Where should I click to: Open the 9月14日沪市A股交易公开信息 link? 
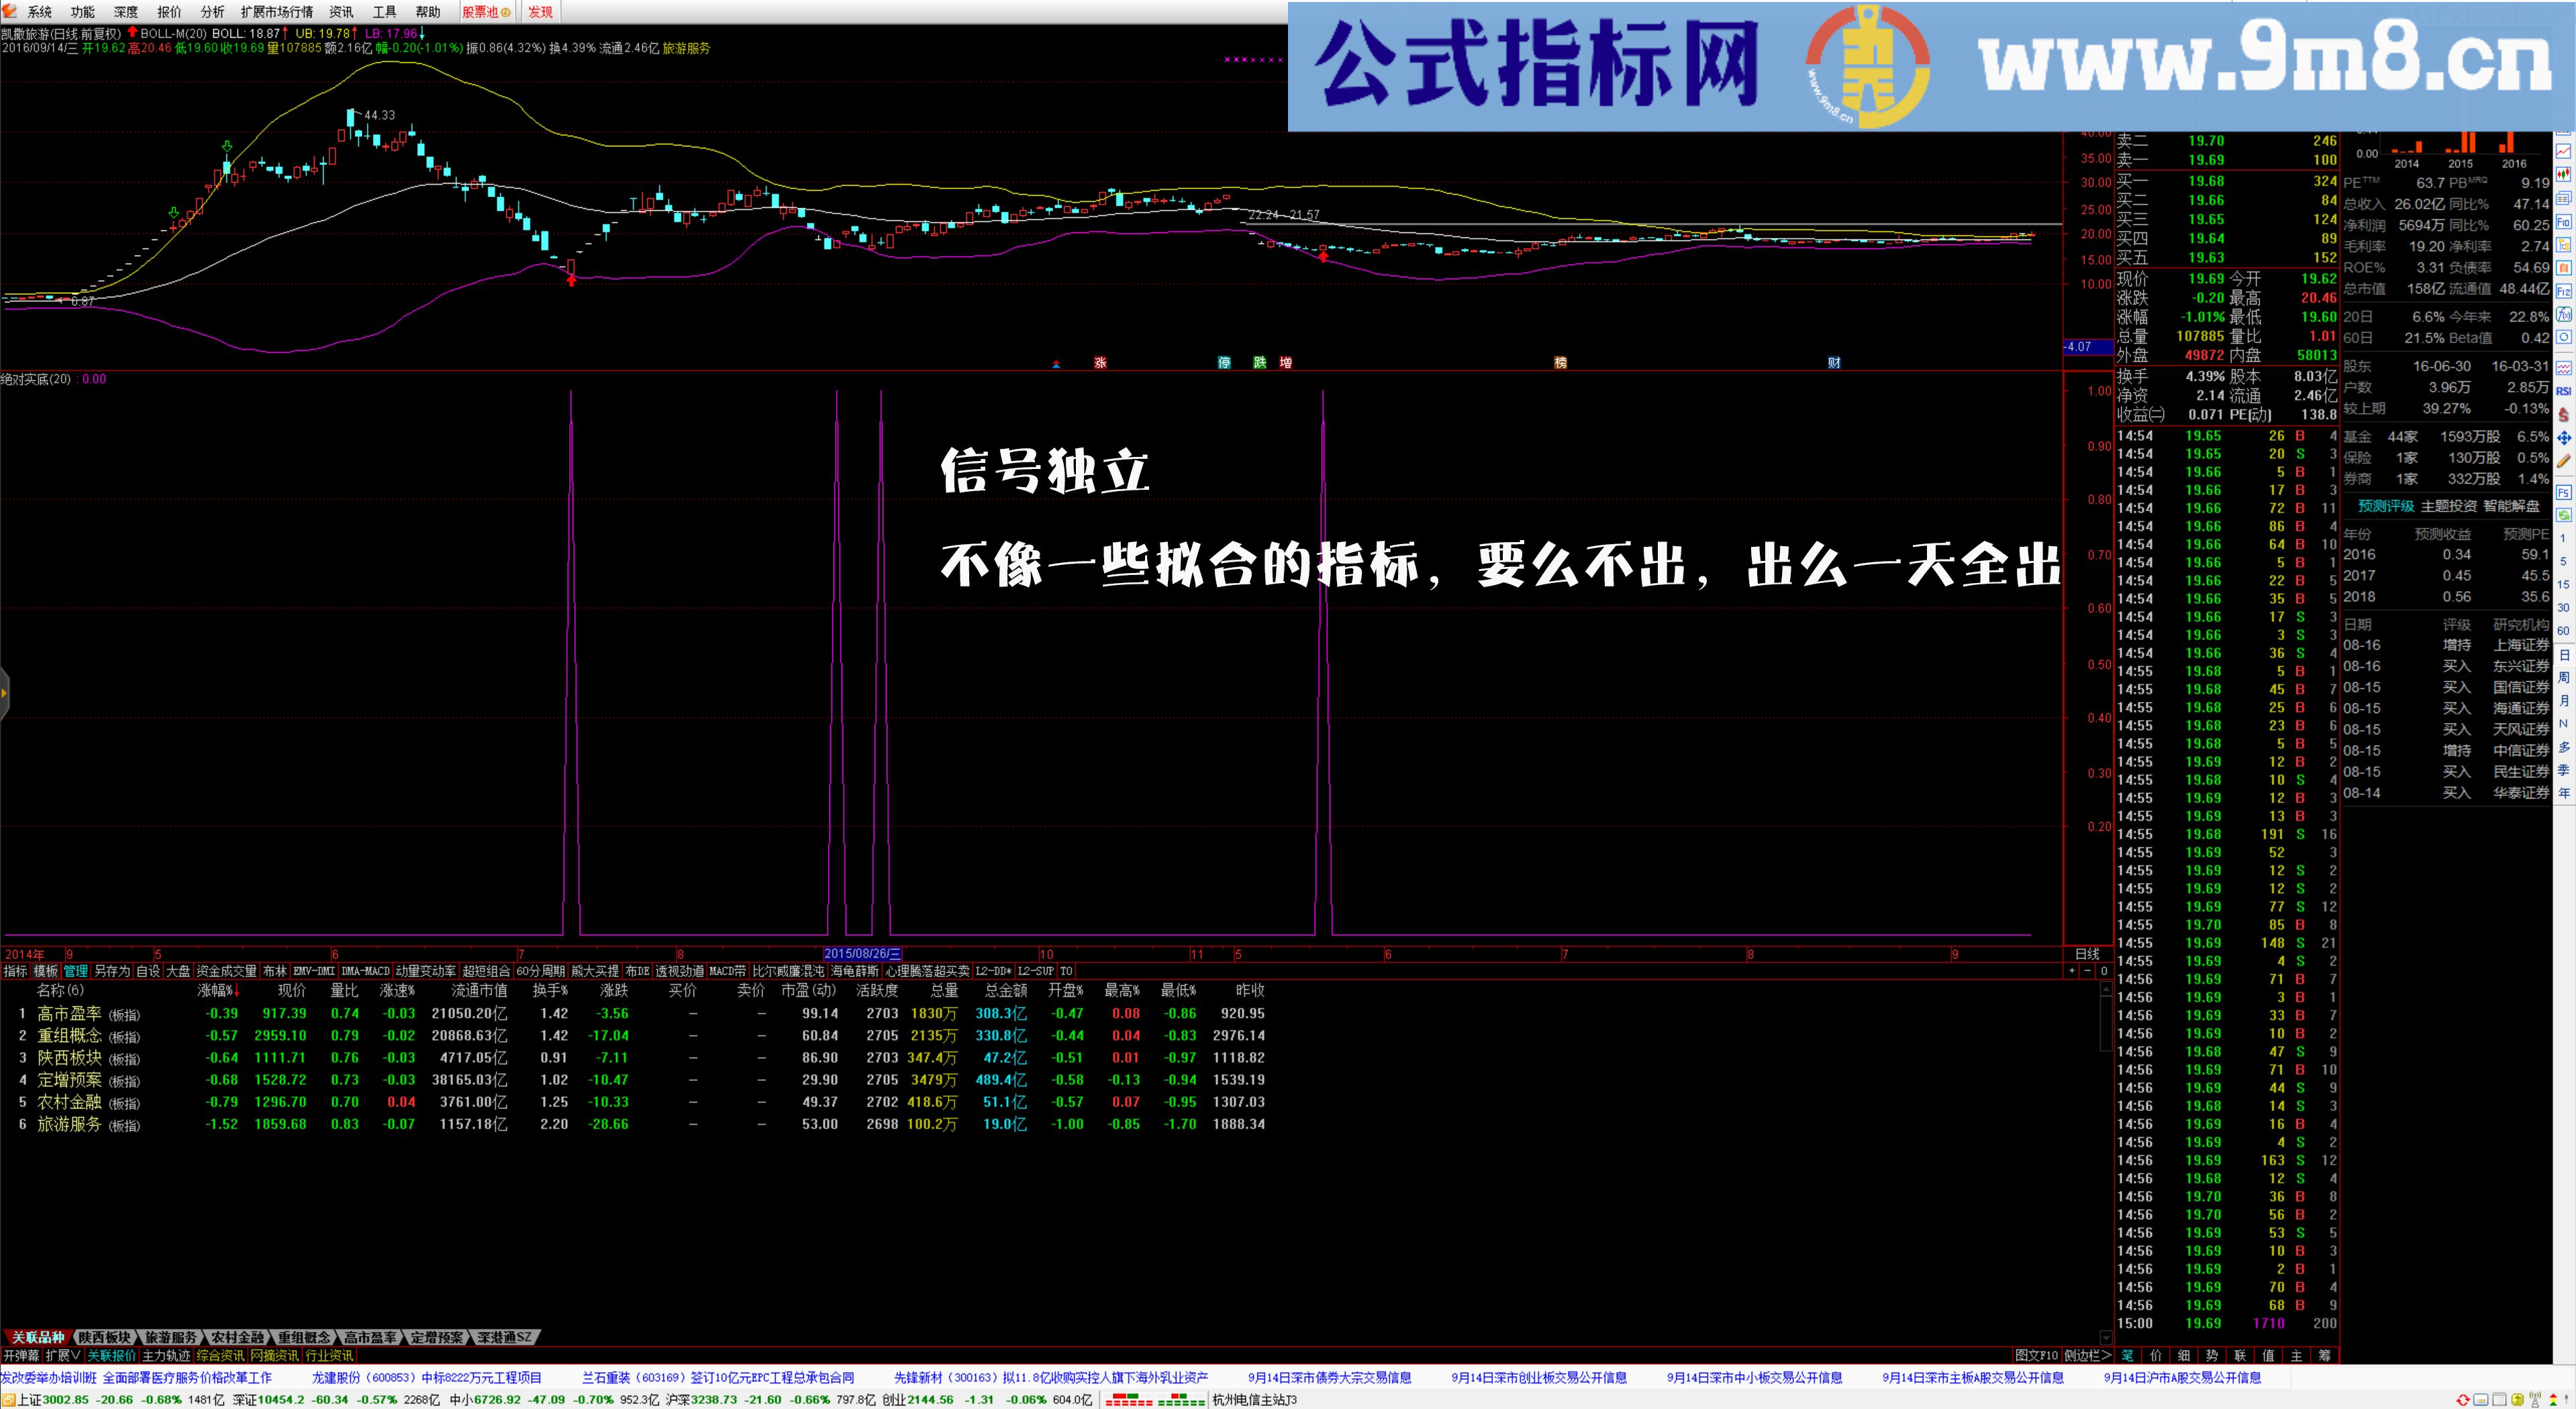[x=2182, y=1378]
